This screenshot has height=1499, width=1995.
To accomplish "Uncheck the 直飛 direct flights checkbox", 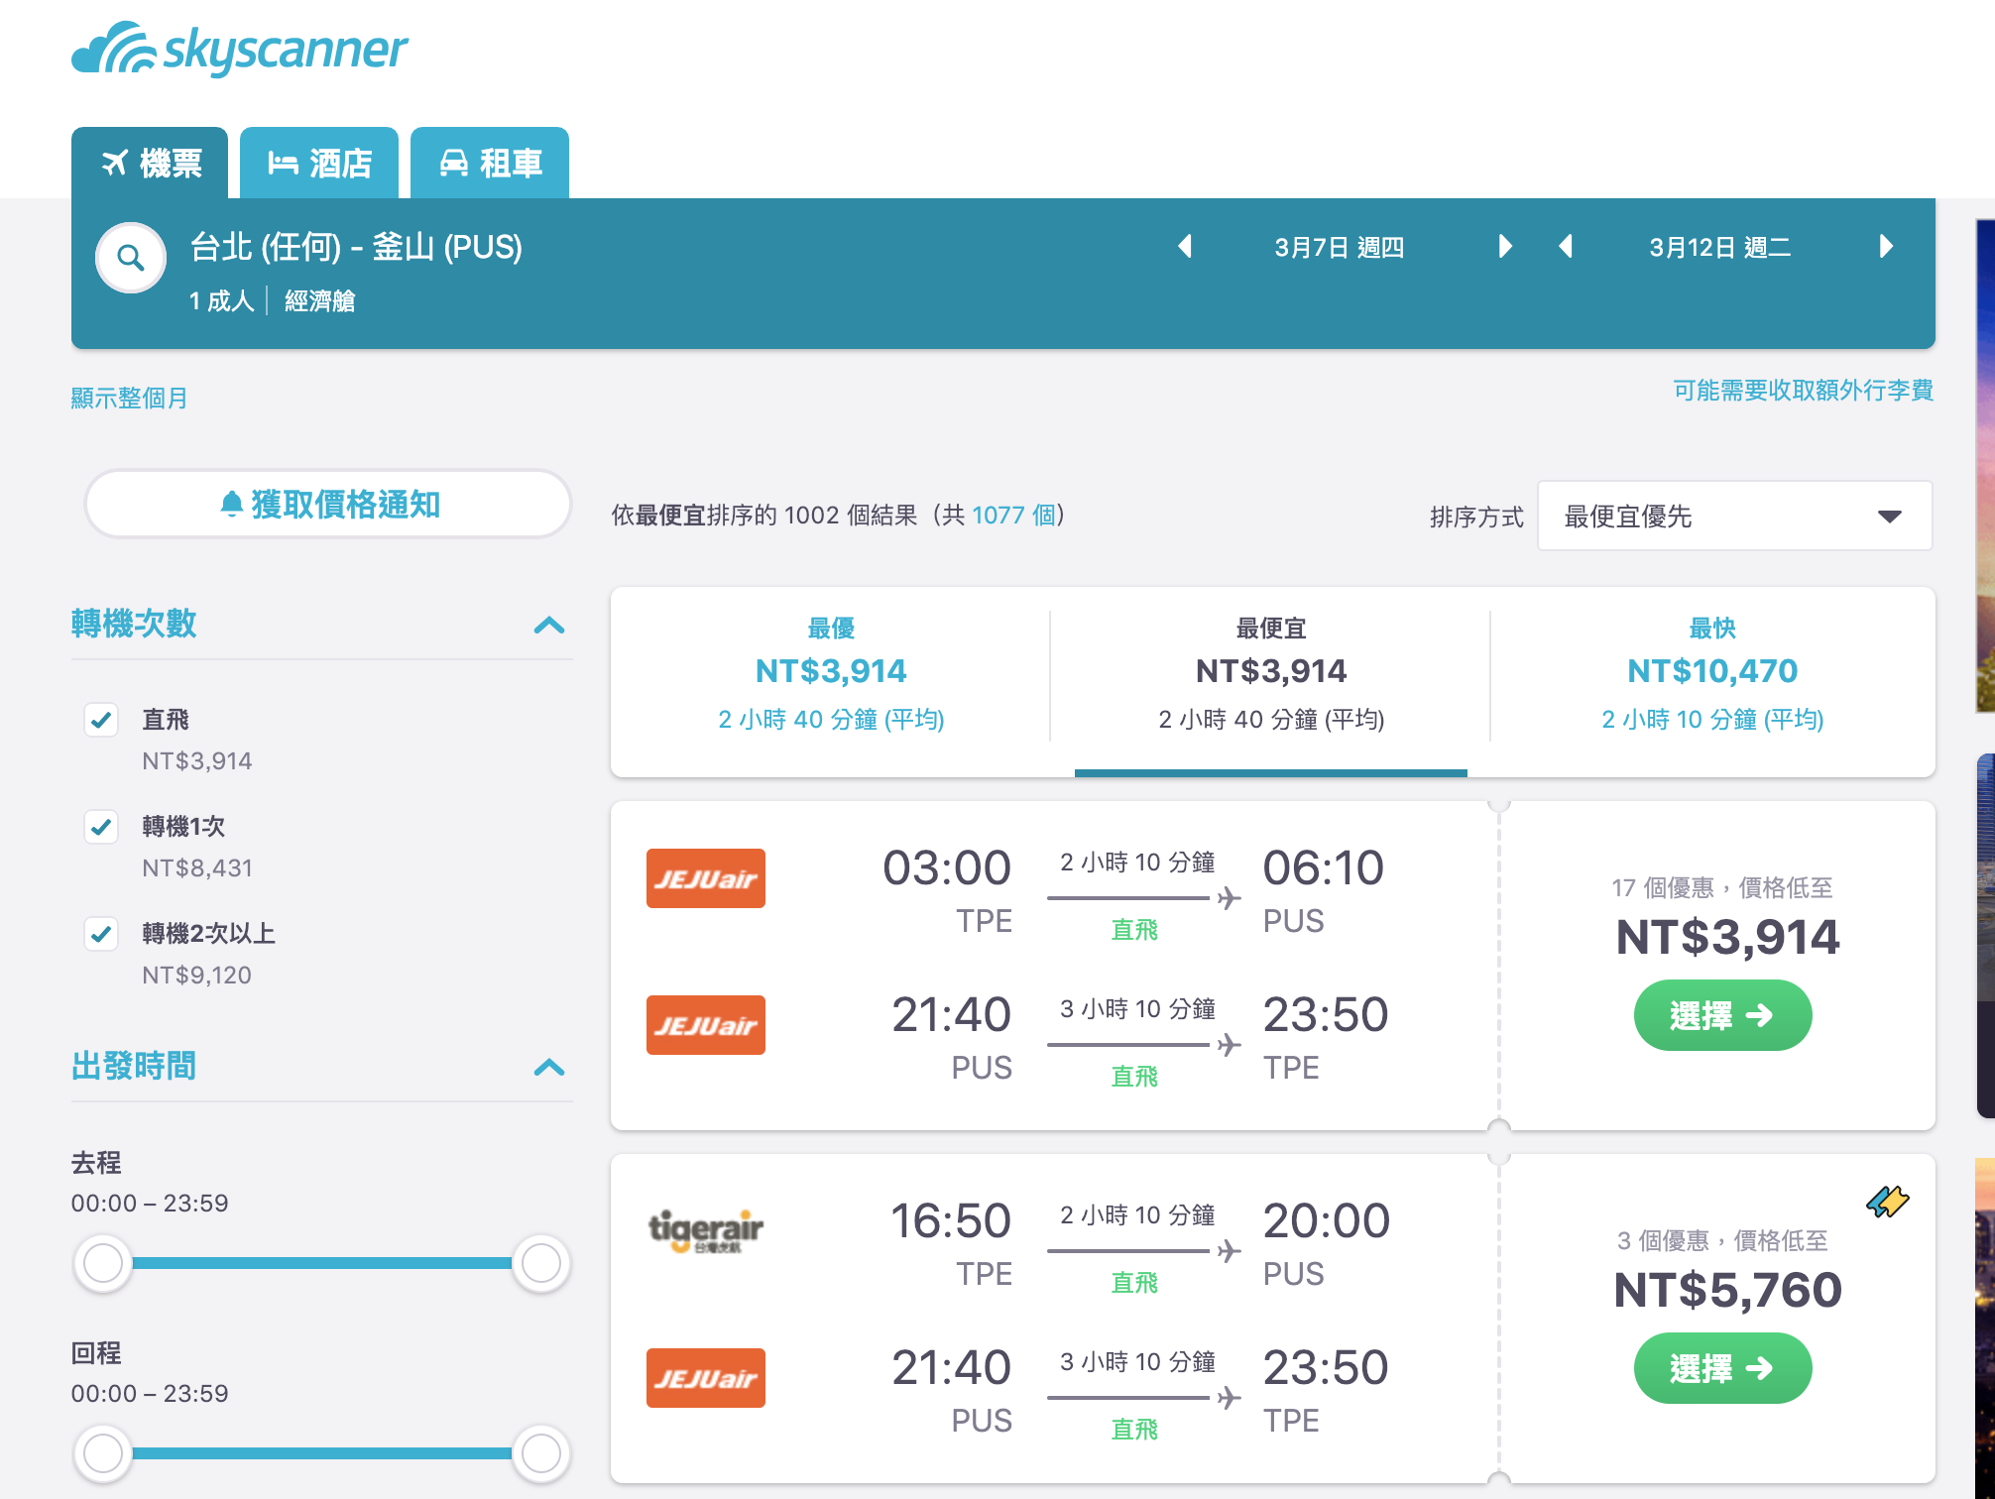I will coord(101,720).
